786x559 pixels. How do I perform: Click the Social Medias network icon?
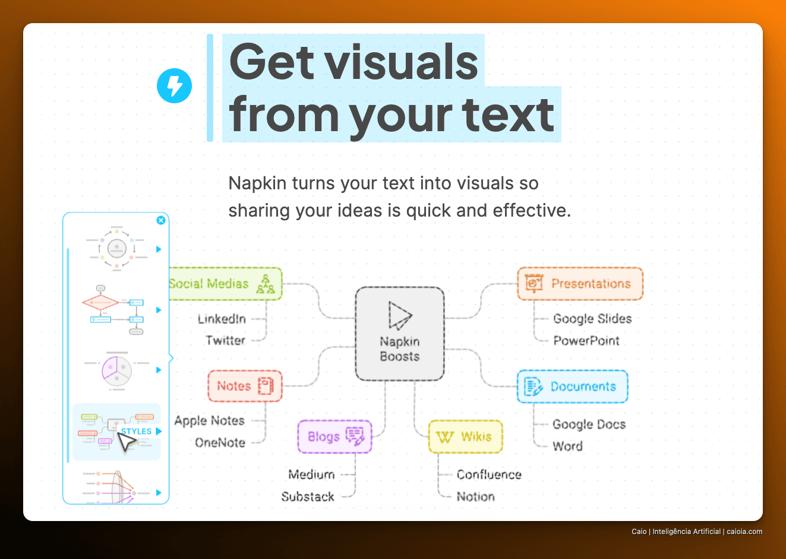pyautogui.click(x=266, y=284)
